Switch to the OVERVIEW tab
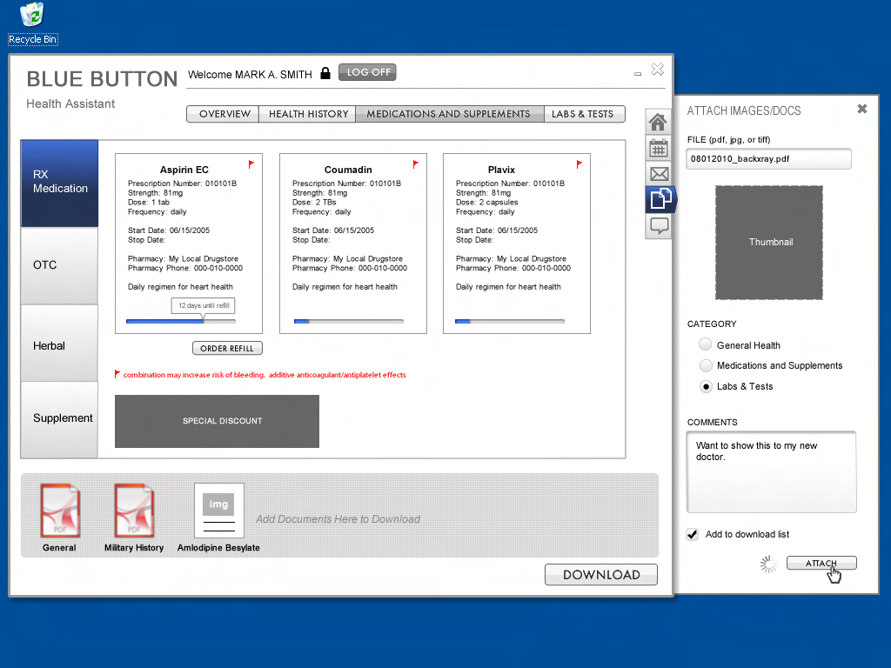Image resolution: width=891 pixels, height=668 pixels. pyautogui.click(x=222, y=114)
